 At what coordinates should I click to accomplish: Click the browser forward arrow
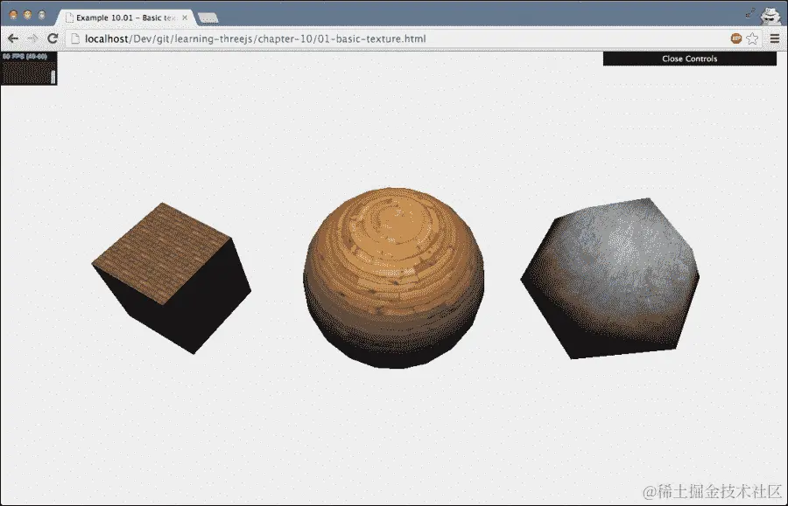[32, 38]
